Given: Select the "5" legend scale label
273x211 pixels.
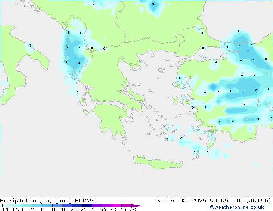Looking at the screenshot, I should pyautogui.click(x=42, y=209).
